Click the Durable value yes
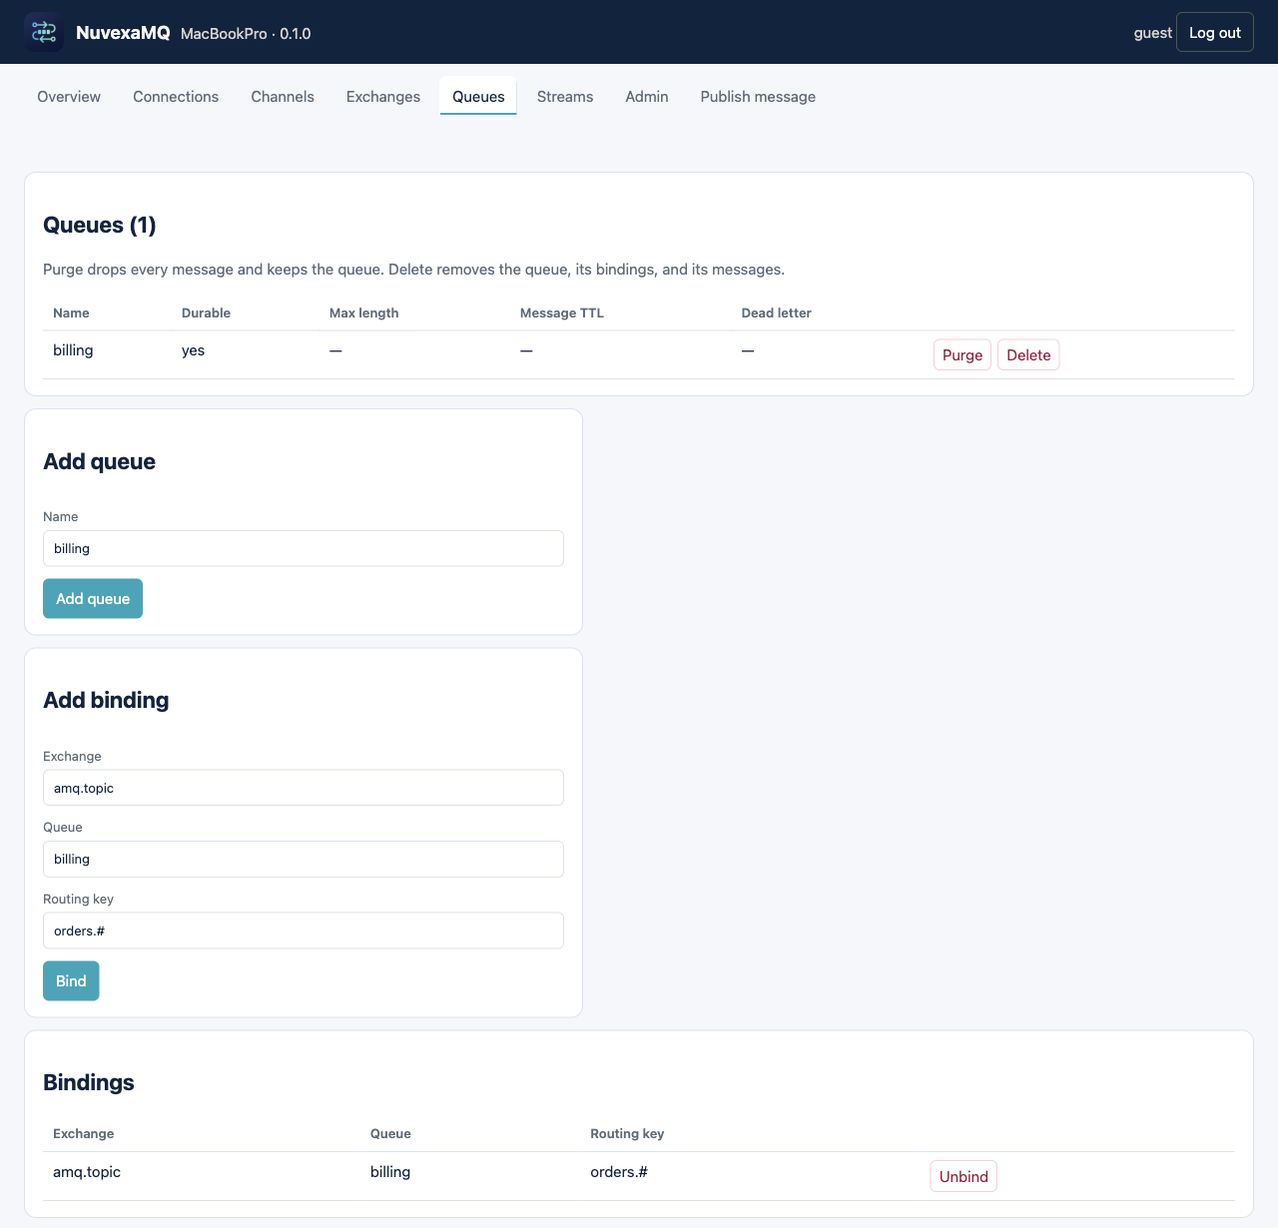This screenshot has width=1278, height=1228. pos(193,350)
